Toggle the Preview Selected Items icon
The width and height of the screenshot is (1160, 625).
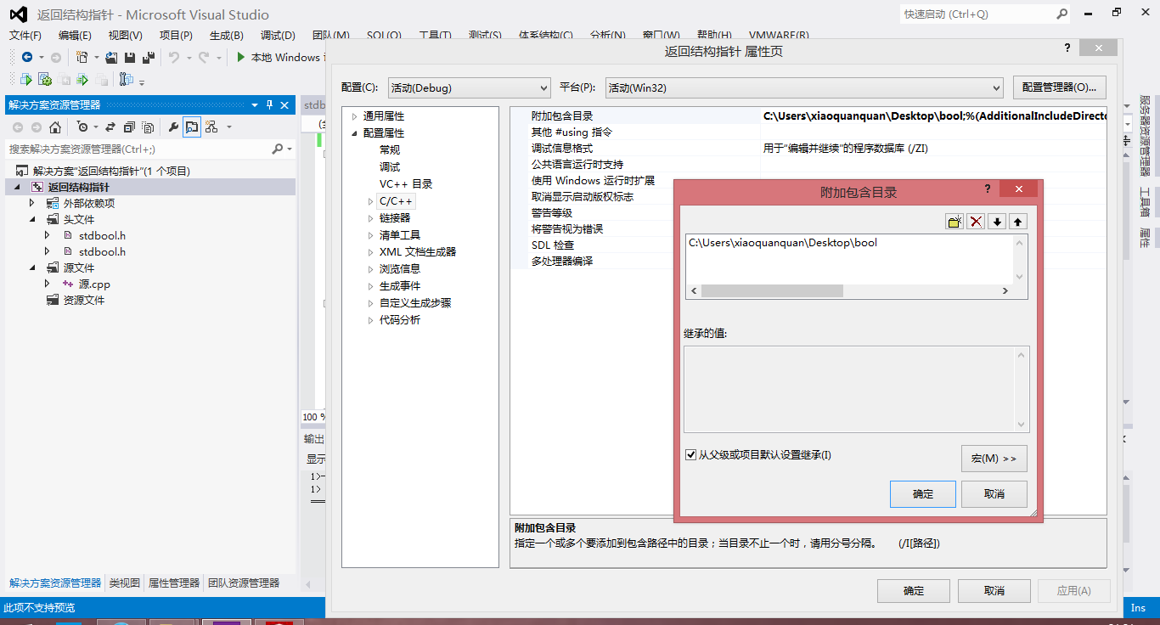pos(192,127)
